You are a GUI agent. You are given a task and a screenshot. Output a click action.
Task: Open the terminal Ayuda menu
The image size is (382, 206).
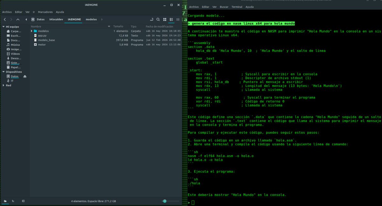click(250, 7)
